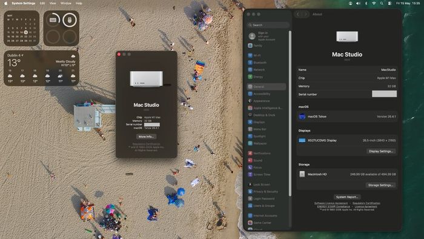
Task: Open Network settings in sidebar
Action: tap(267, 70)
